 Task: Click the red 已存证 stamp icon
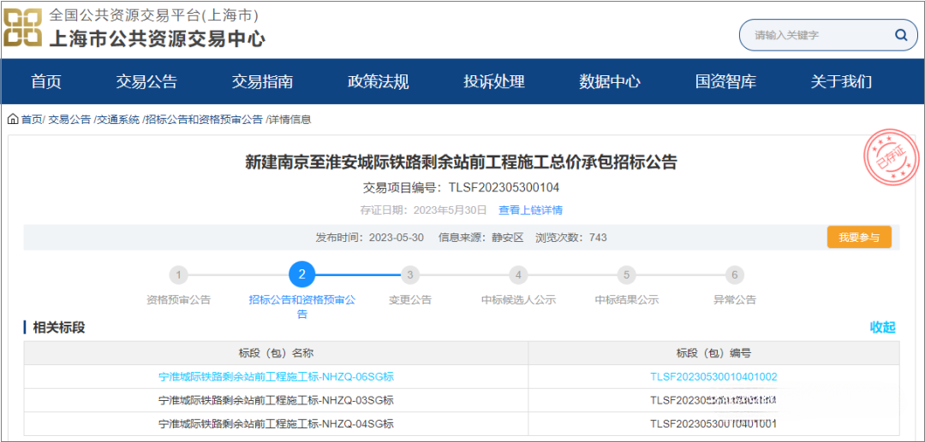click(888, 159)
